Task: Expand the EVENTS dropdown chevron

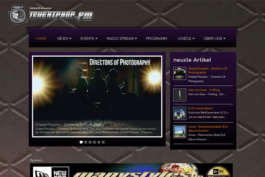Action: 96,38
